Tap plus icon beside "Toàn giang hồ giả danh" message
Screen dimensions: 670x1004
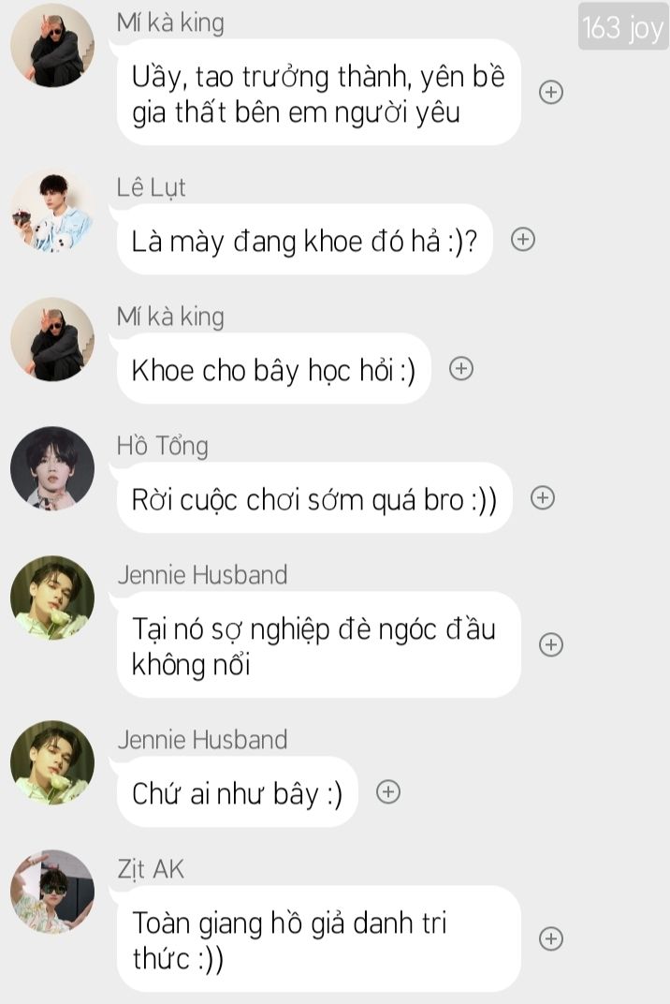pyautogui.click(x=551, y=938)
